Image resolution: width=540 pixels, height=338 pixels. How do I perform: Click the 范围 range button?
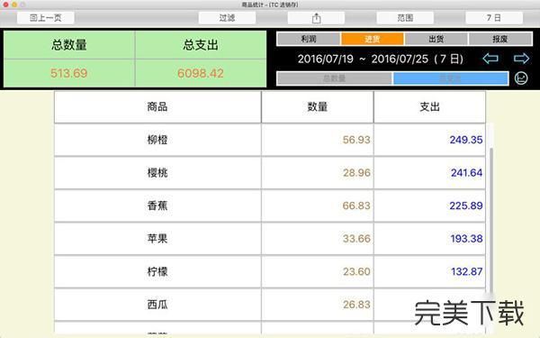click(405, 18)
